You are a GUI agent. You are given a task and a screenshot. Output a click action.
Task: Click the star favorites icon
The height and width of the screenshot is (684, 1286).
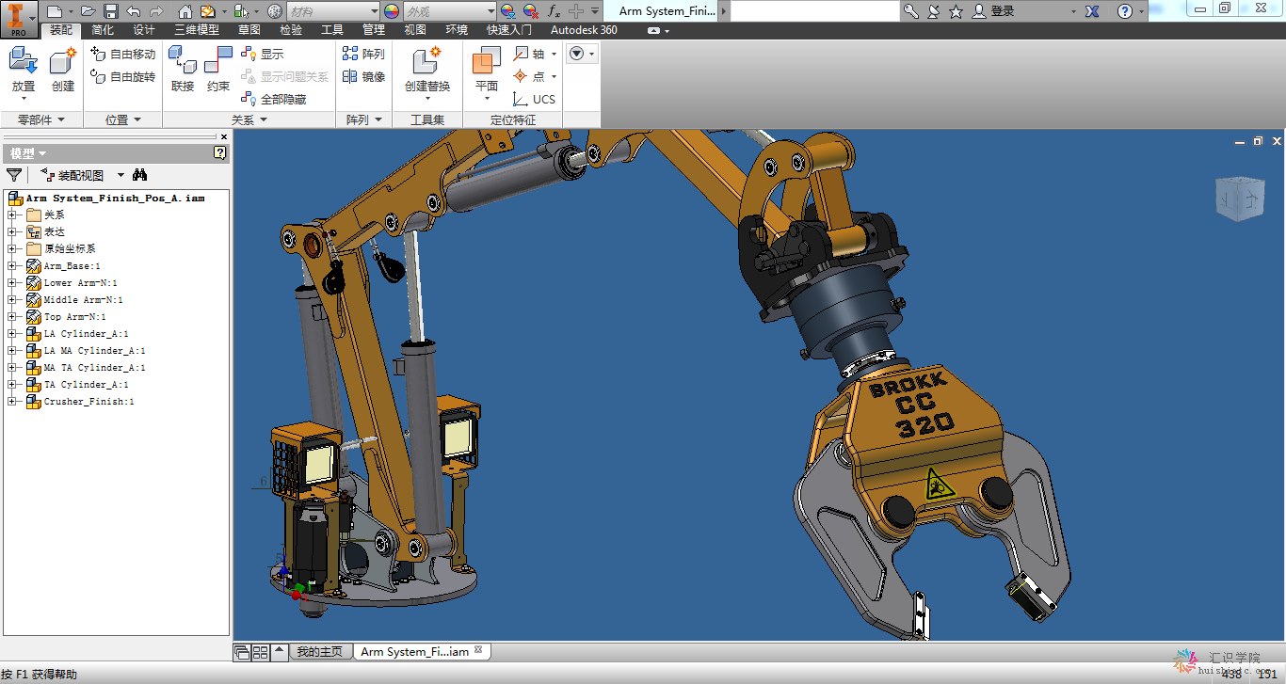(956, 11)
